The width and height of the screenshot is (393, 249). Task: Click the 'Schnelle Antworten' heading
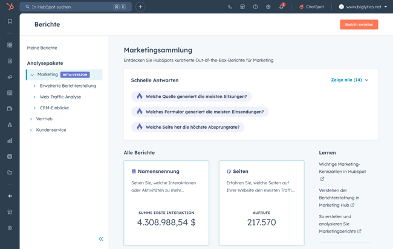coord(155,80)
